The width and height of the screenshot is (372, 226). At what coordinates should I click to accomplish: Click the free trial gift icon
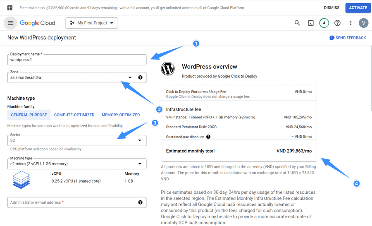point(10,8)
